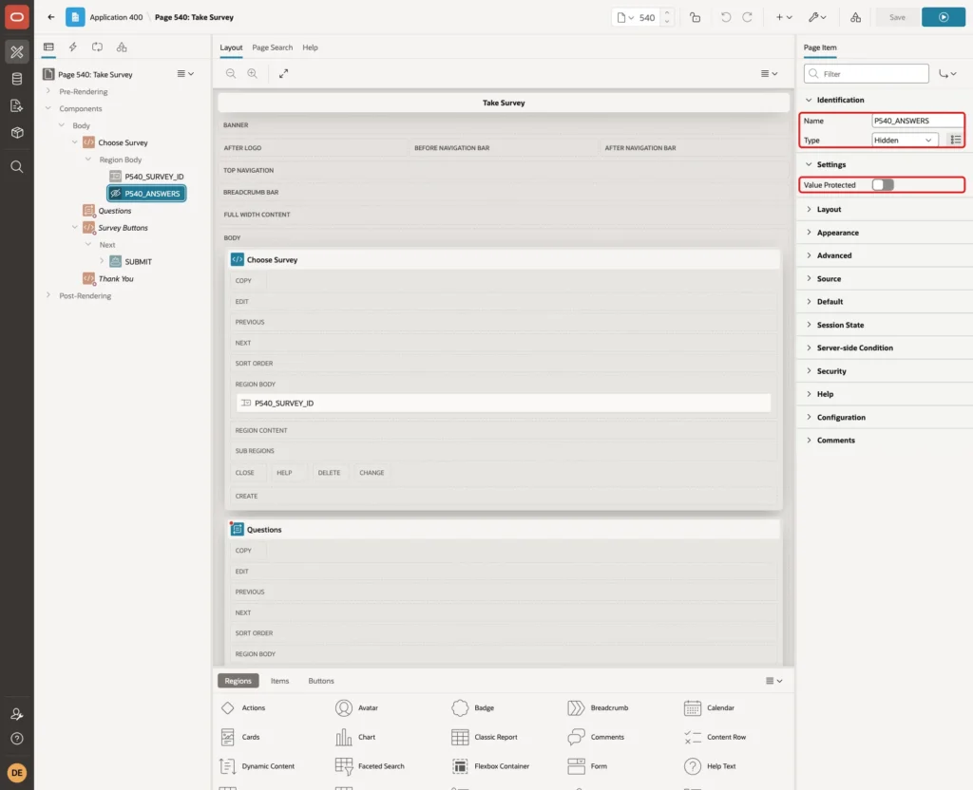Expand the layout to full screen
This screenshot has height=790, width=973.
coord(283,73)
